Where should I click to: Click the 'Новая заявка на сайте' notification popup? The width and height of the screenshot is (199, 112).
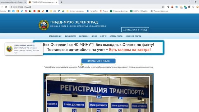[24, 49]
